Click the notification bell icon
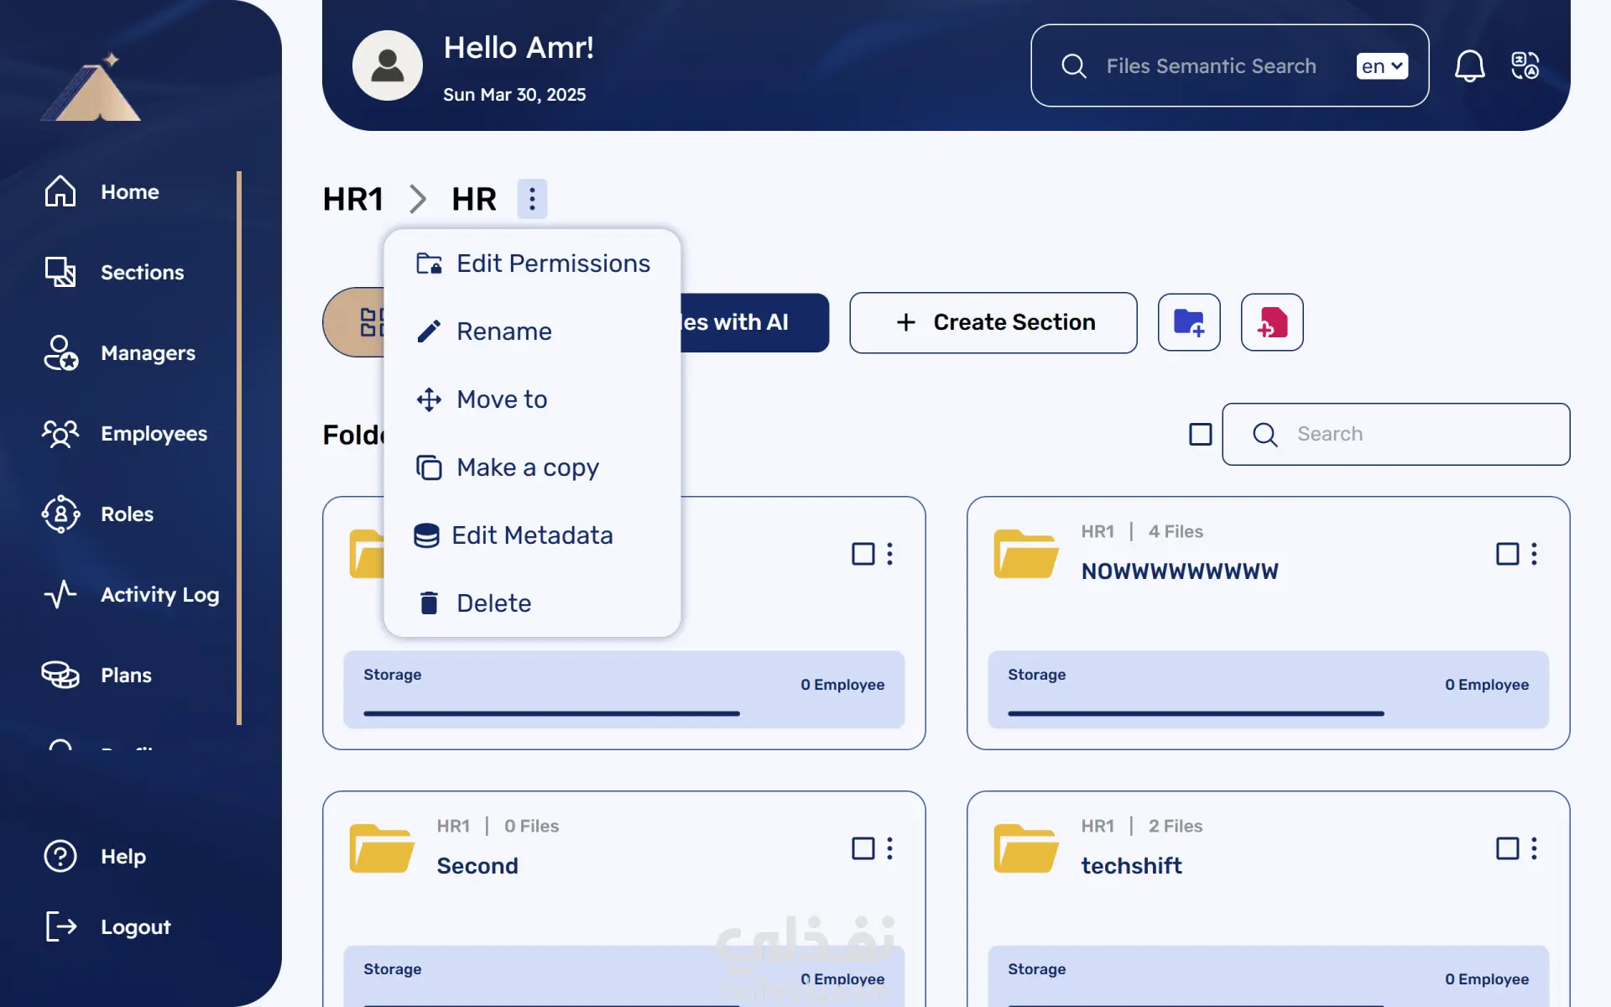Image resolution: width=1611 pixels, height=1007 pixels. (1469, 65)
